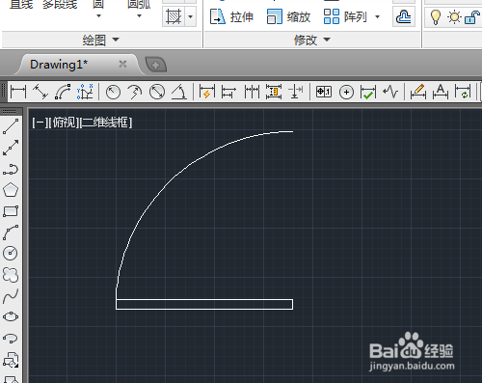Expand the 绘图 panel dropdown
This screenshot has width=482, height=383.
coord(101,40)
